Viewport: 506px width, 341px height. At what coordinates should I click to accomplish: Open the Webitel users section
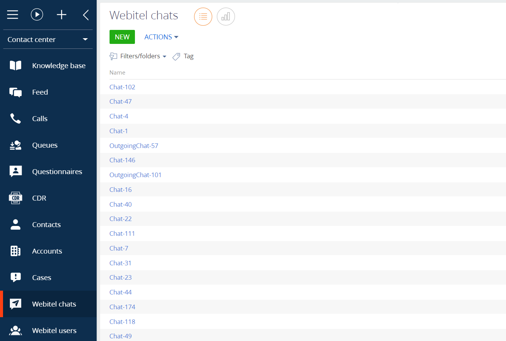pyautogui.click(x=54, y=330)
